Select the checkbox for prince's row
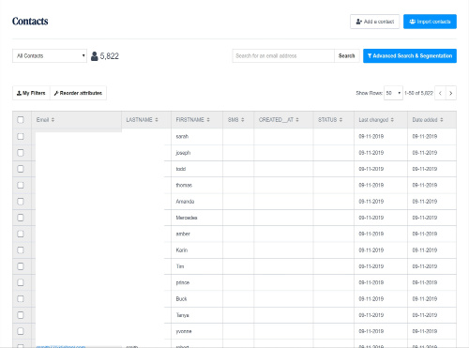The width and height of the screenshot is (469, 348). tap(21, 282)
